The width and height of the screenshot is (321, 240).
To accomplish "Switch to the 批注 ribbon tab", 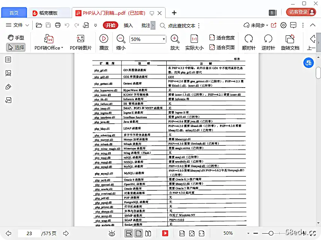I will 146,26.
